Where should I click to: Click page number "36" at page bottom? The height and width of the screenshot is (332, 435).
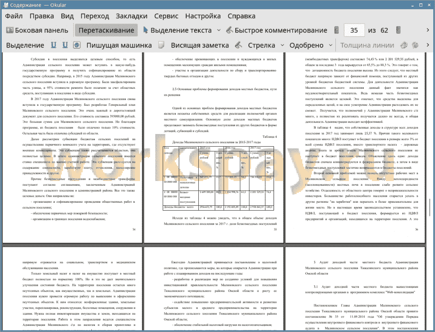click(x=416, y=229)
